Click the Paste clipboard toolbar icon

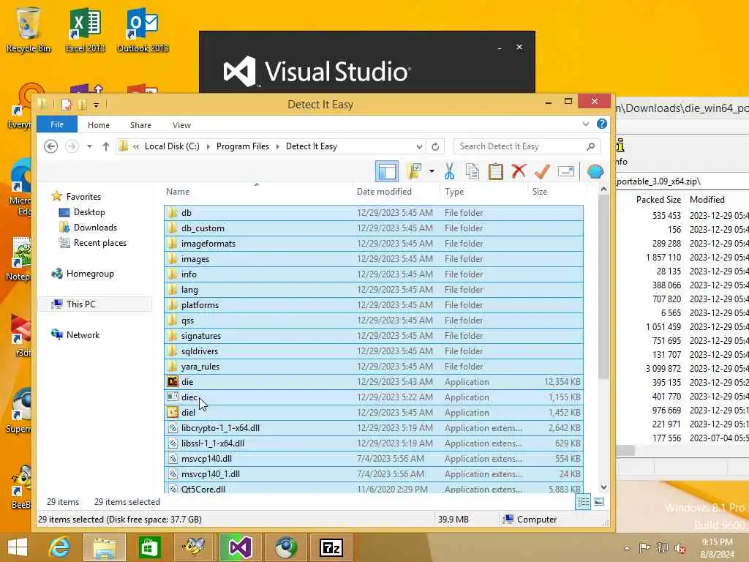point(495,171)
